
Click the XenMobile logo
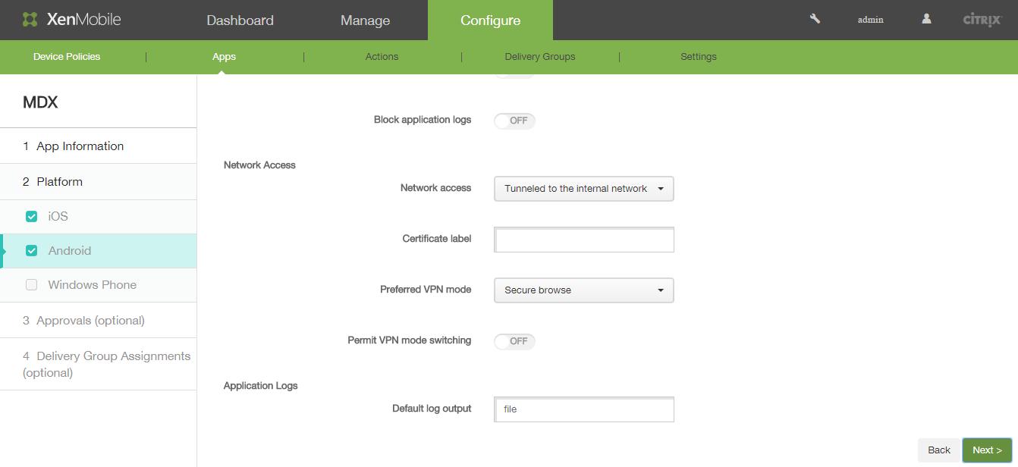tap(71, 20)
